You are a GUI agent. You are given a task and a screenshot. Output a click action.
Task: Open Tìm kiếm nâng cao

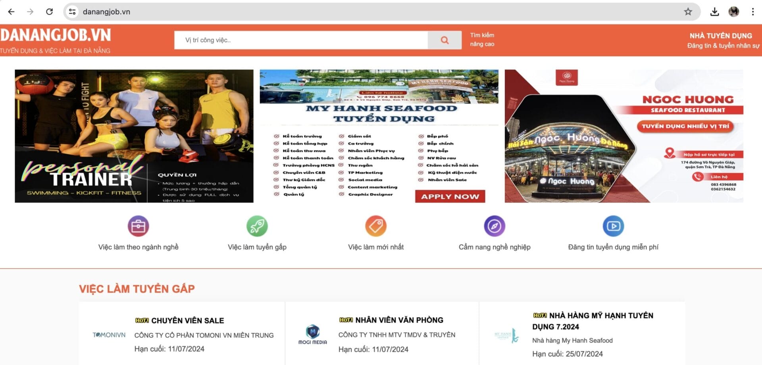[x=481, y=40]
